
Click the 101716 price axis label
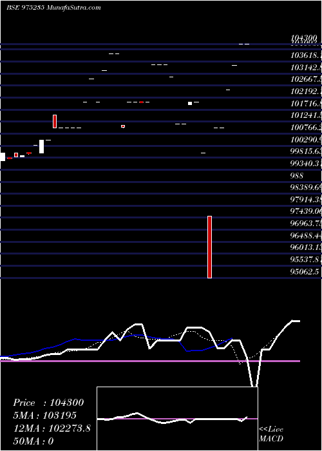point(306,104)
